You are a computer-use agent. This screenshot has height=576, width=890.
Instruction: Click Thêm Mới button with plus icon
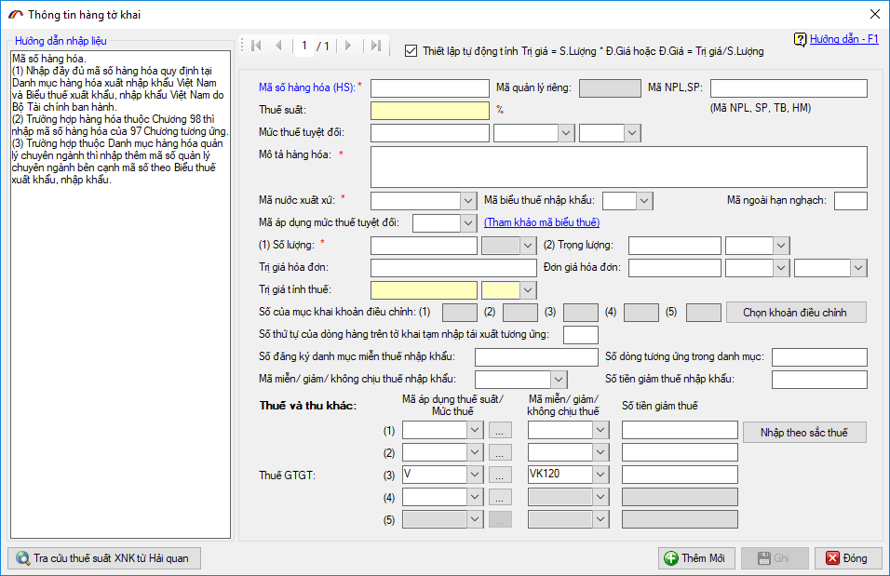[x=695, y=558]
